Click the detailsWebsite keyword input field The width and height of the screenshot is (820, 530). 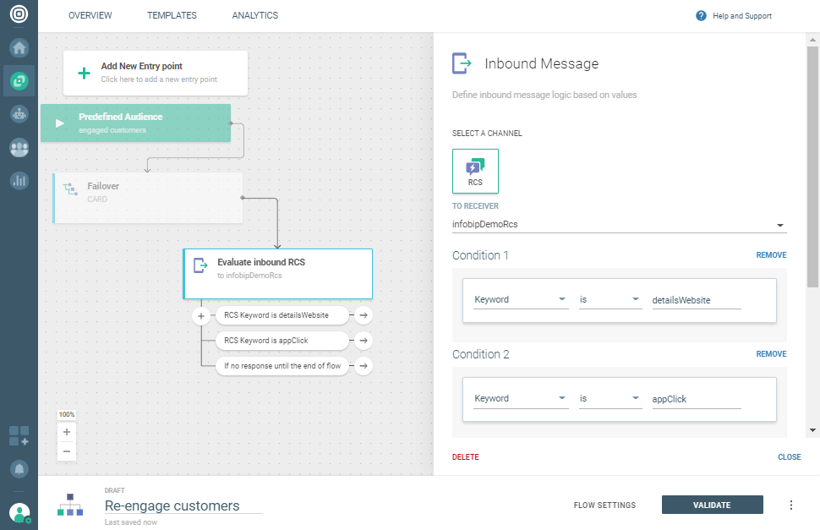696,300
